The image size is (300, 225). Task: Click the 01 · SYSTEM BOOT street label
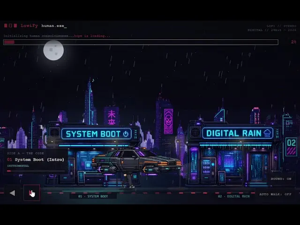coord(93,196)
